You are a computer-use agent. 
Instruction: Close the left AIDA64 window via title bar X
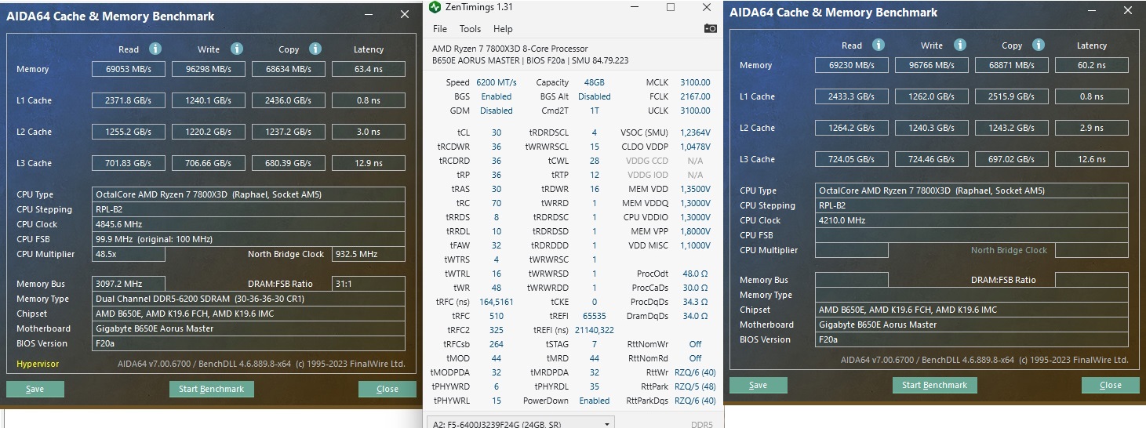click(x=405, y=14)
